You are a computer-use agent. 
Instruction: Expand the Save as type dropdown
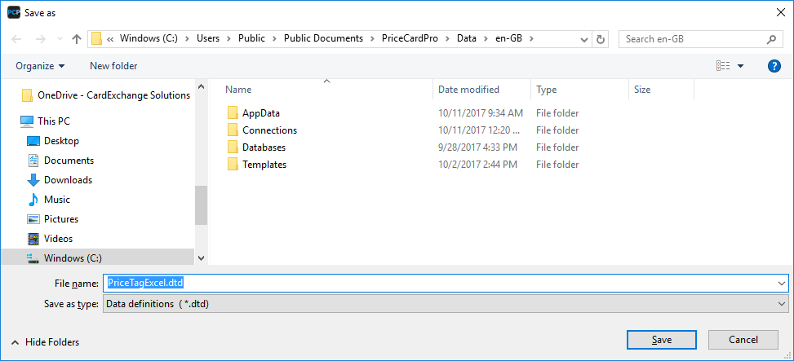[782, 304]
